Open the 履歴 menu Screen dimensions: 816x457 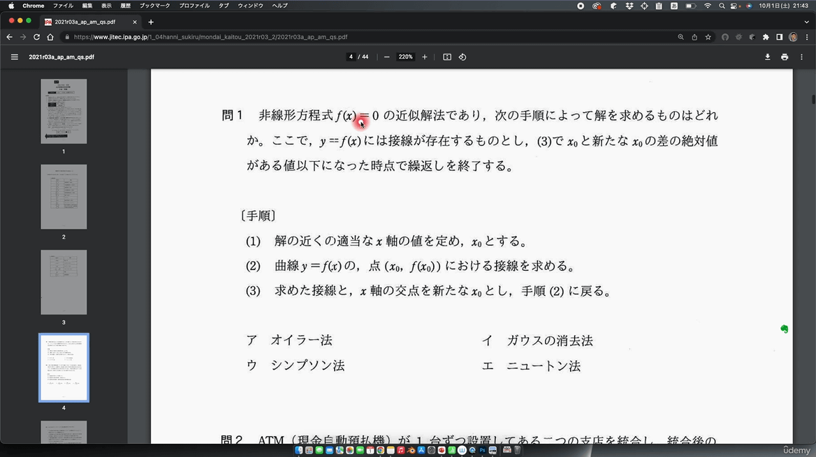click(126, 6)
